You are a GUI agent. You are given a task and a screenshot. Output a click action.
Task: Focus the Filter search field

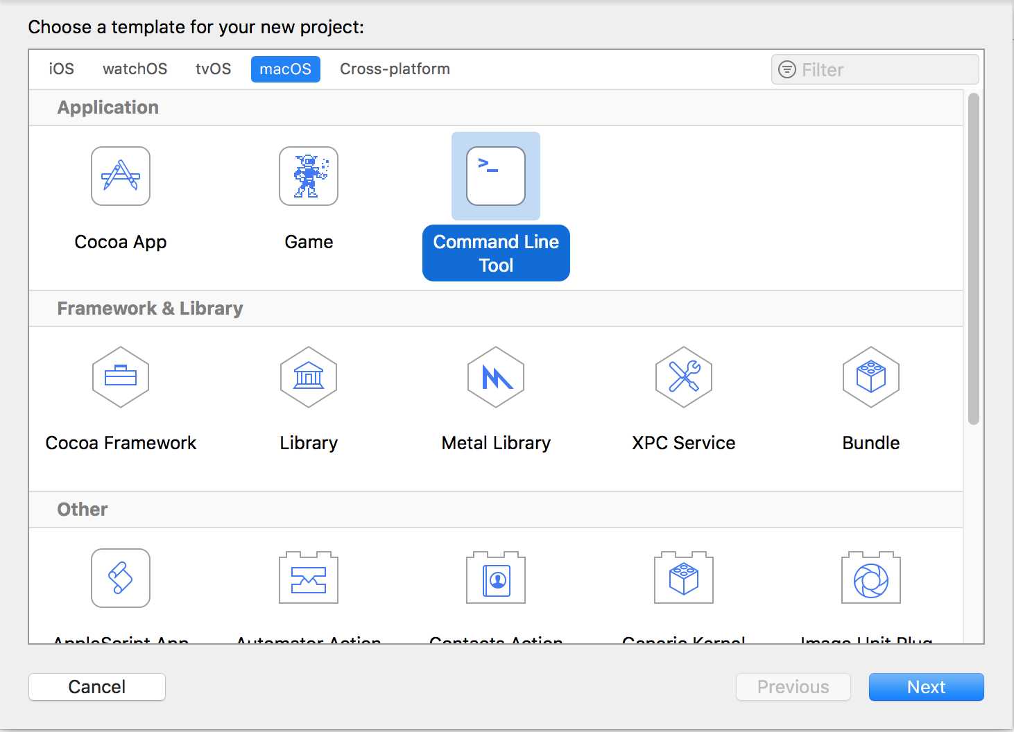(x=875, y=69)
